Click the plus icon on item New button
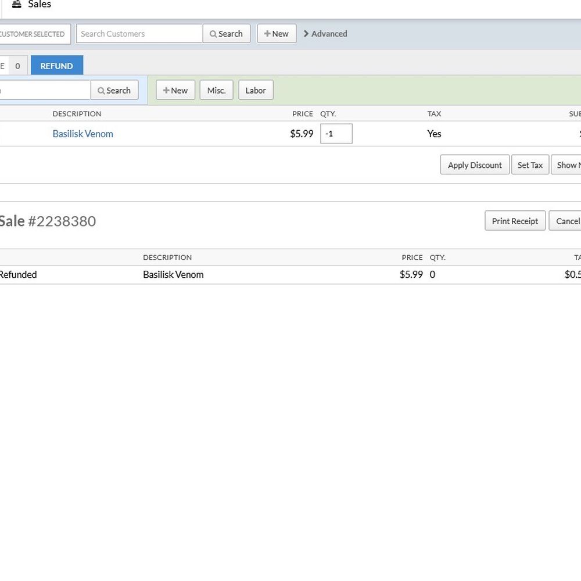 [166, 90]
